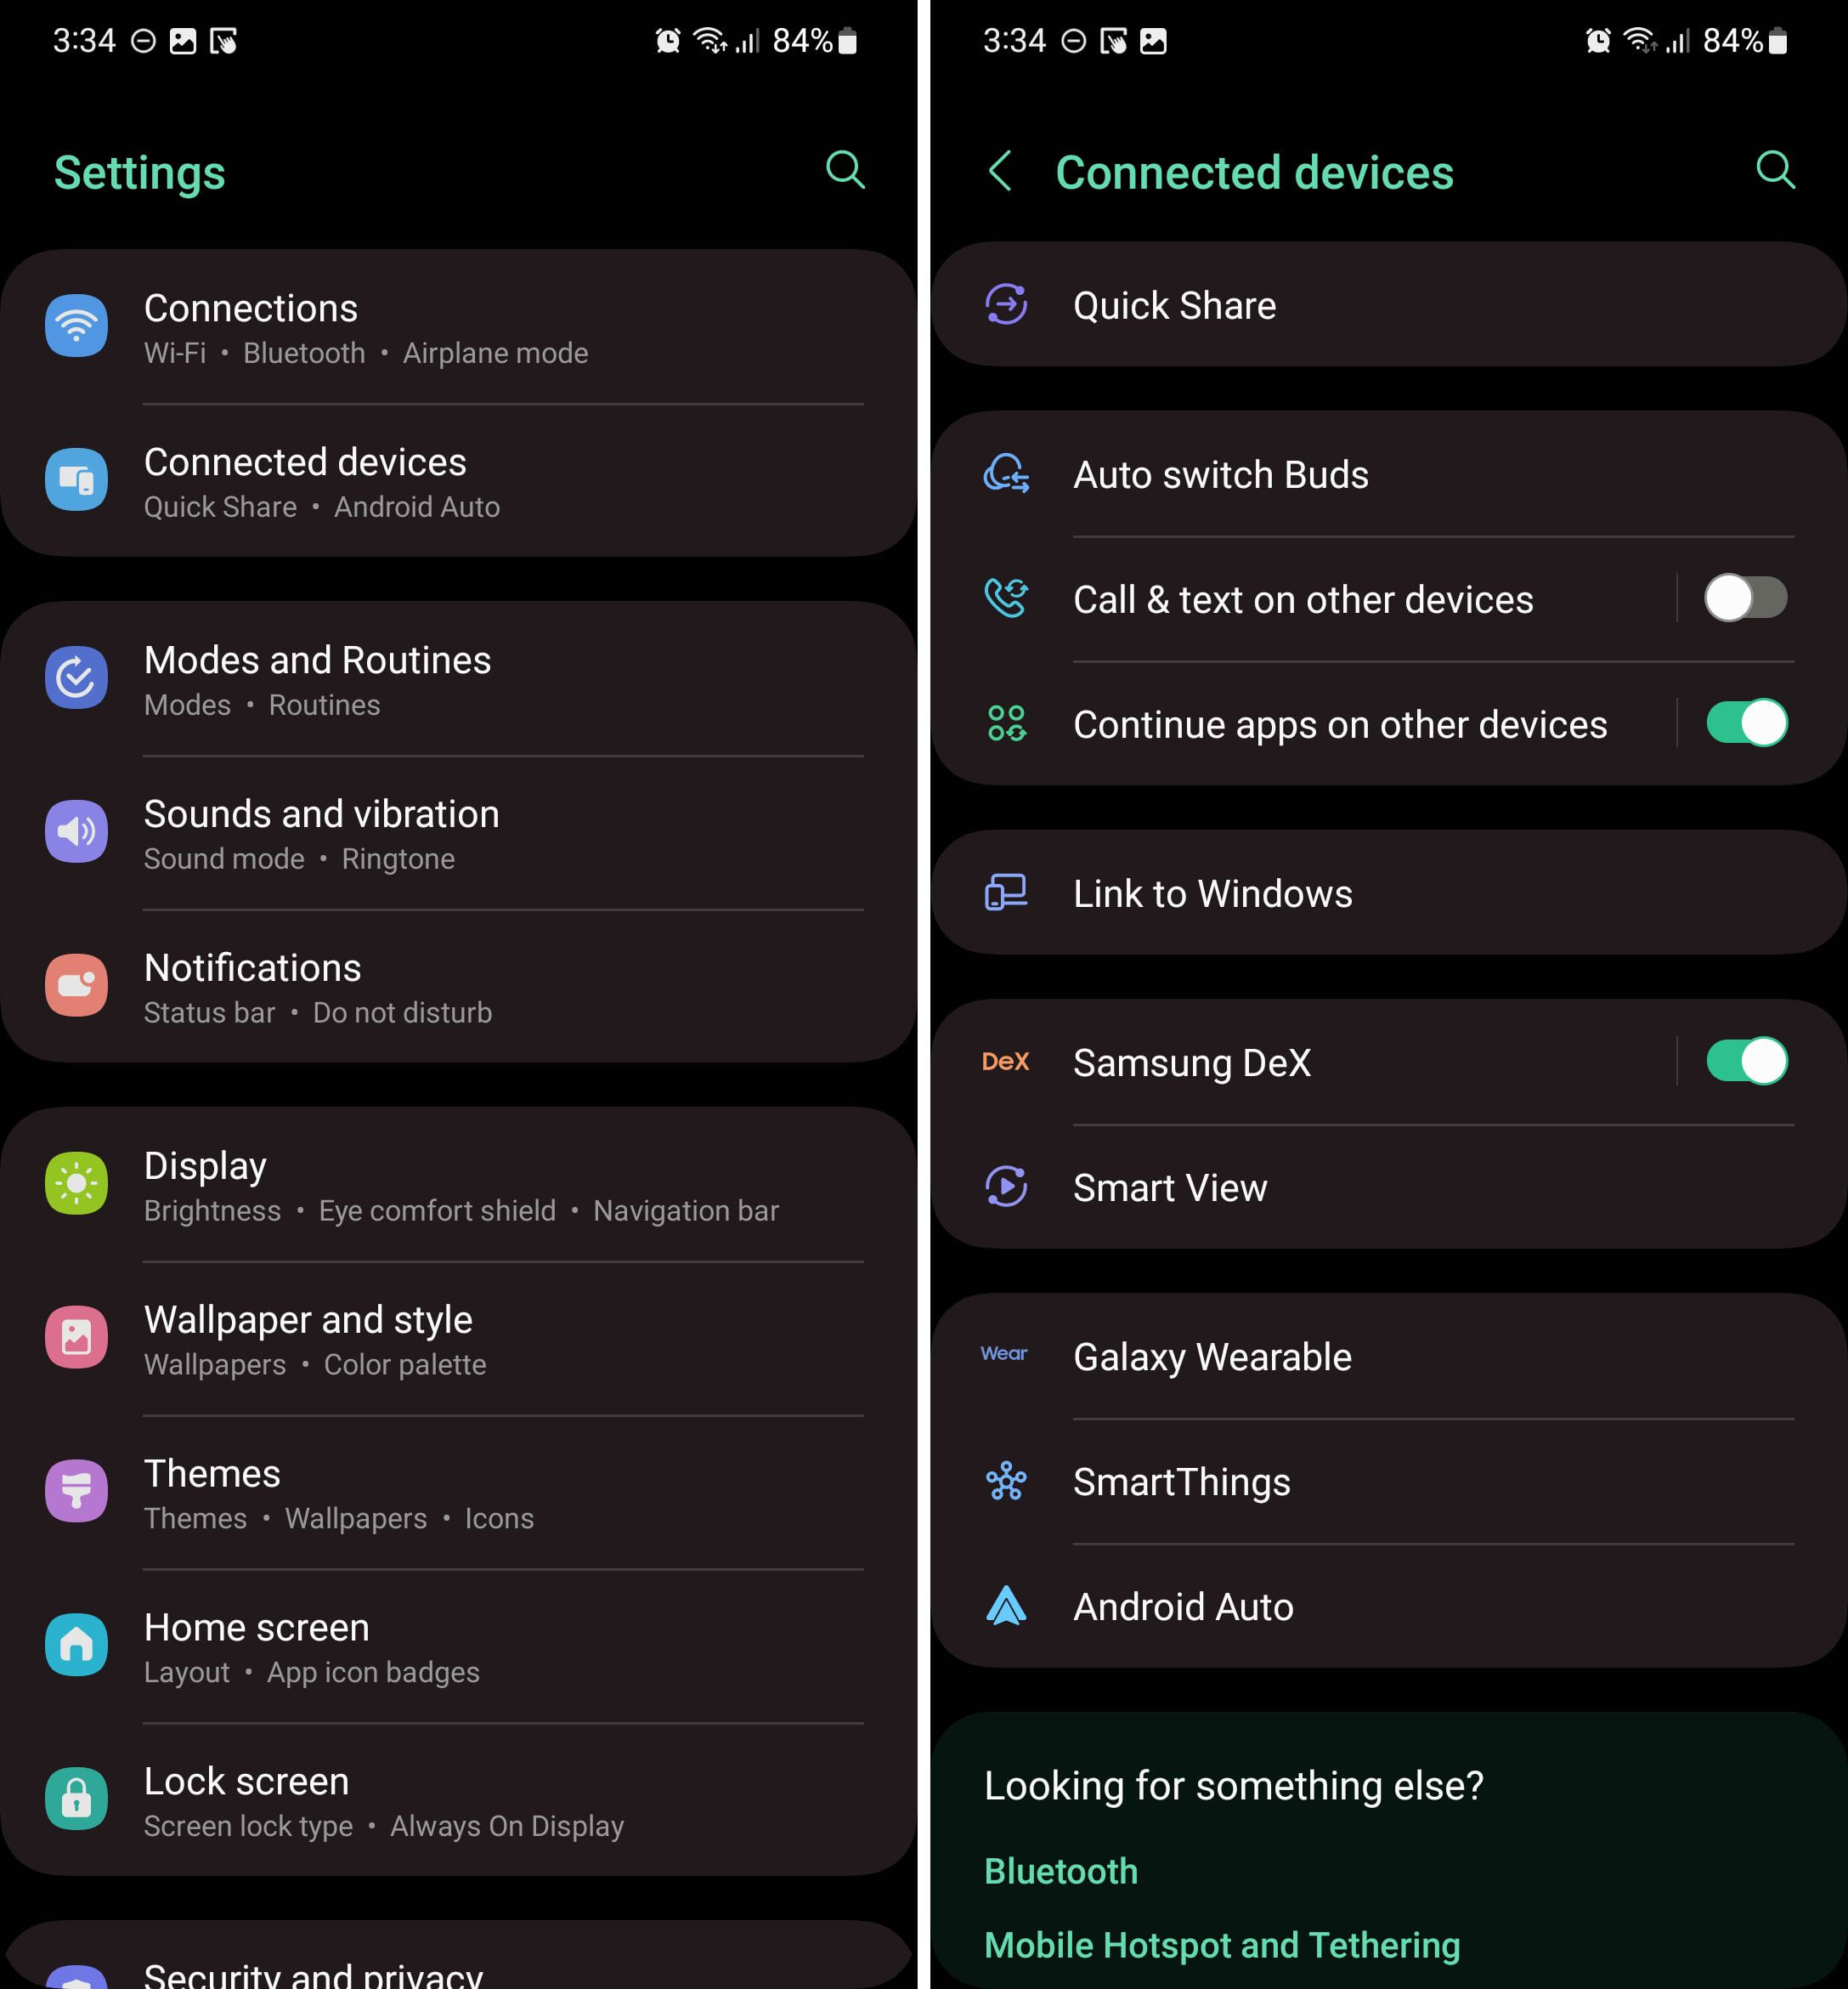Disable Continue apps on other devices toggle
Viewport: 1848px width, 1989px height.
1745,723
